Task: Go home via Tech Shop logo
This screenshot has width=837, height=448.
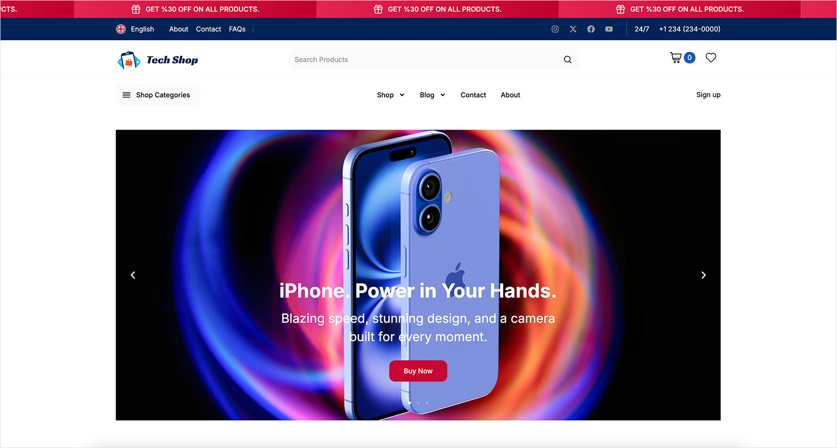Action: point(157,60)
